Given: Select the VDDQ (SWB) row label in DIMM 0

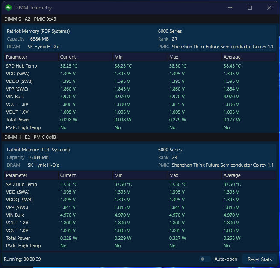Looking at the screenshot, I should [x=19, y=81].
